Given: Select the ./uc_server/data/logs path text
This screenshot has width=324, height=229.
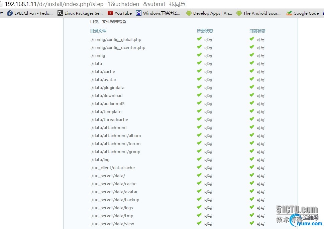Looking at the screenshot, I should [x=111, y=208].
